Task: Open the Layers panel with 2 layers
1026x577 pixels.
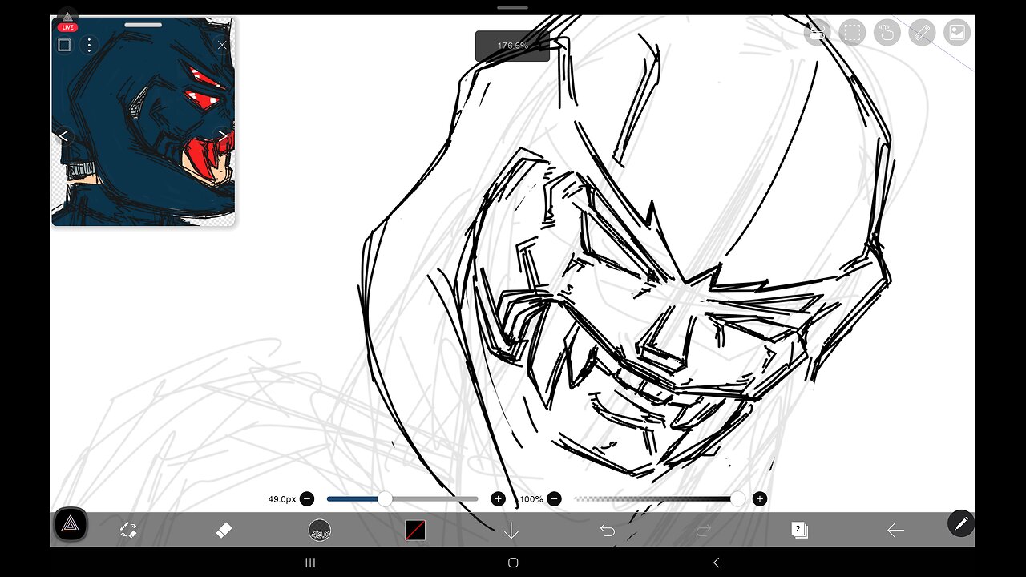Action: point(799,530)
